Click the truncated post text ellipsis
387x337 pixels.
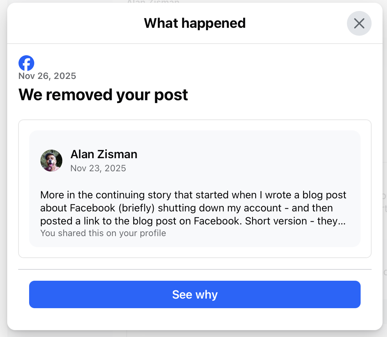[342, 221]
